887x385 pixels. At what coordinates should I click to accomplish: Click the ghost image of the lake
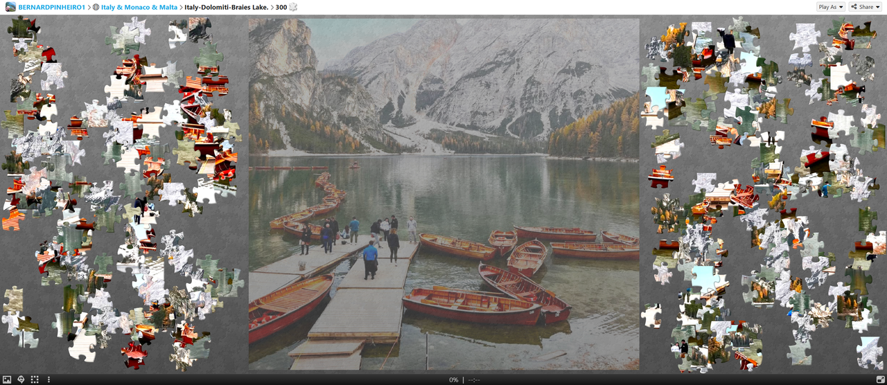click(x=443, y=194)
